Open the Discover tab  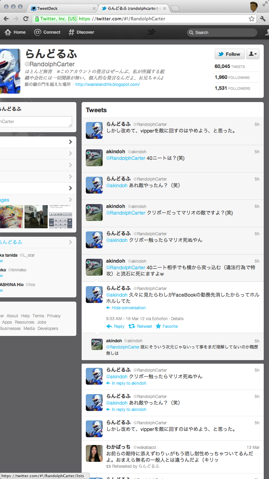click(81, 32)
